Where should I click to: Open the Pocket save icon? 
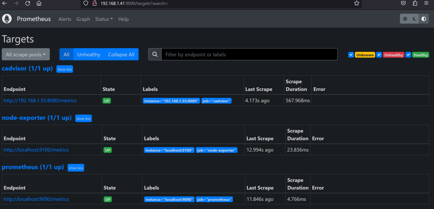[403, 3]
